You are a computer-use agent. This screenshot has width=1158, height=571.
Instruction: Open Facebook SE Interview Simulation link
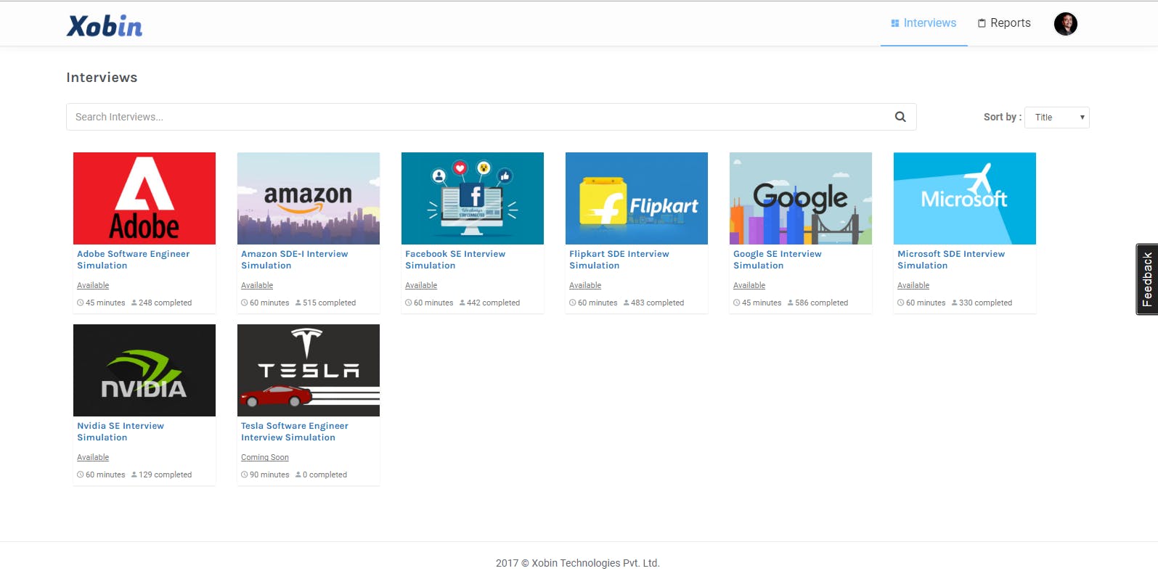(x=455, y=260)
